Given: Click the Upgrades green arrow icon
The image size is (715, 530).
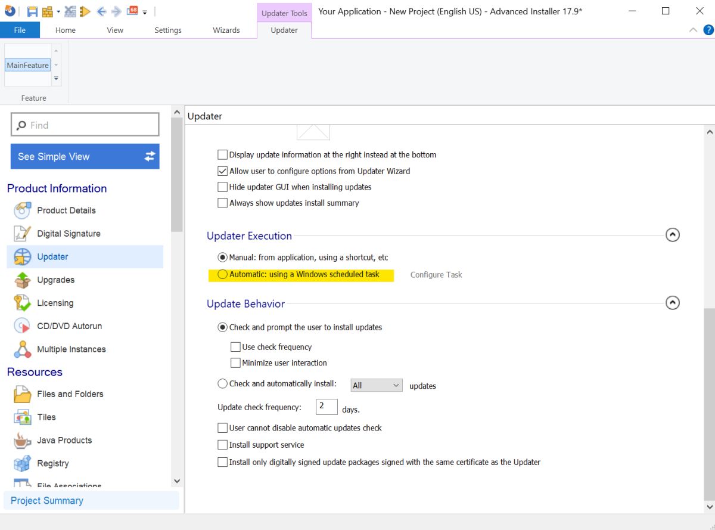Looking at the screenshot, I should click(22, 280).
